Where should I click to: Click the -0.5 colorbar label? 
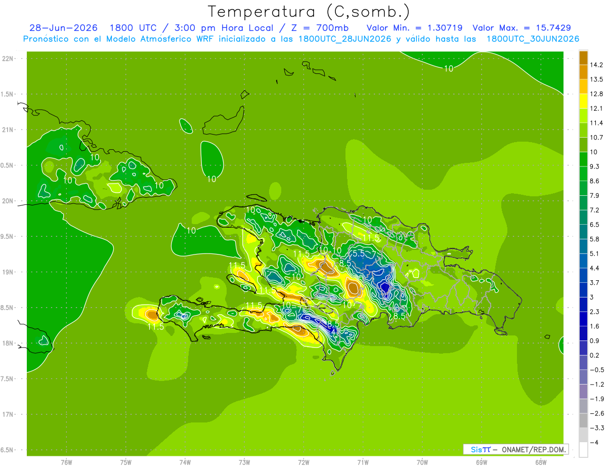tap(596, 370)
